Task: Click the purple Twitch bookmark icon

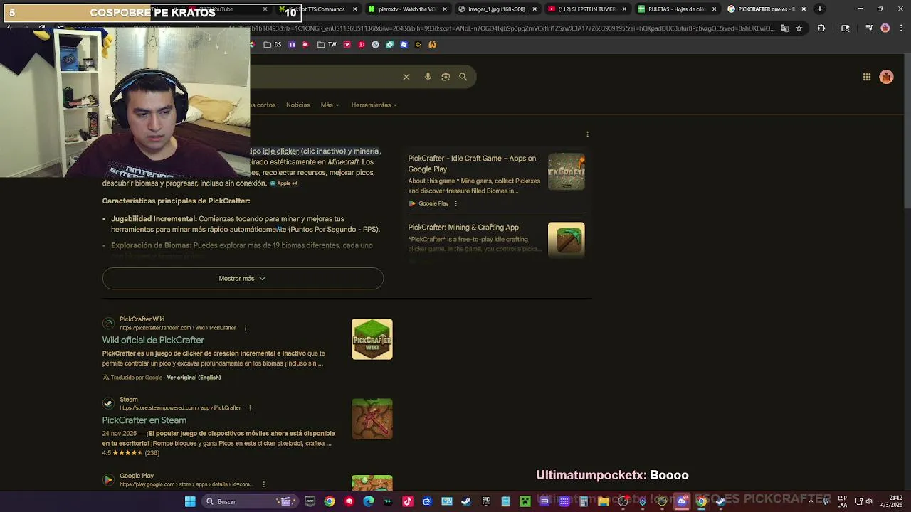Action: click(292, 45)
